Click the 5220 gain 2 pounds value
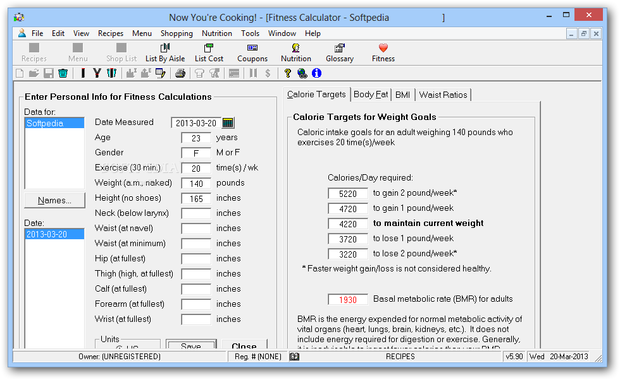The image size is (620, 380). click(348, 194)
